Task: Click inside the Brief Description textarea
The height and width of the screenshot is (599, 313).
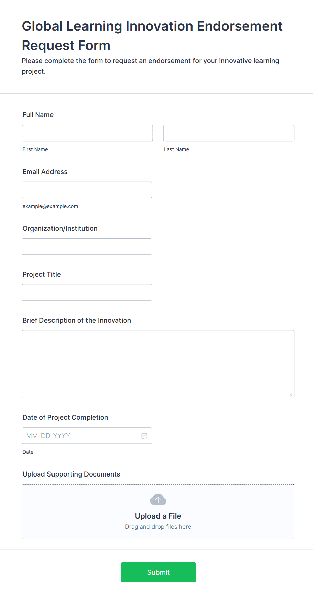Action: pos(158,364)
